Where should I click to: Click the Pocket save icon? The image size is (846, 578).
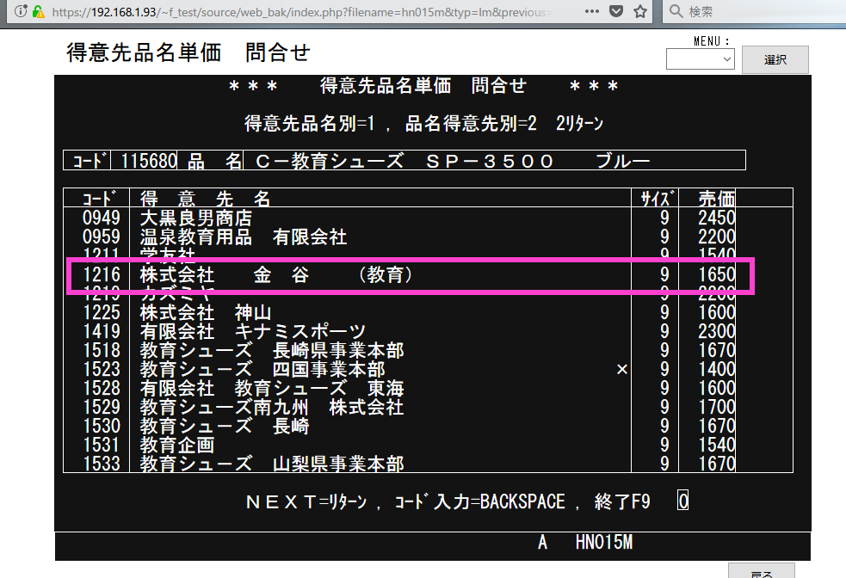[616, 12]
